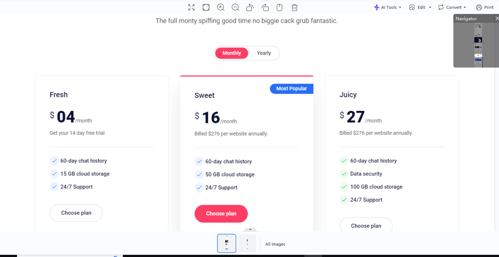Screen dimensions: 499x257
Task: Zoom out using the magnifier minus icon
Action: [235, 7]
